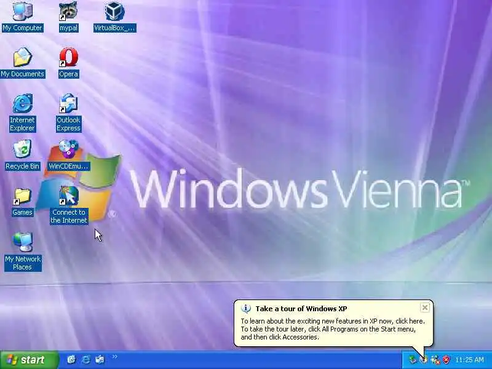492x369 pixels.
Task: Click the red Security Center shield icon
Action: 446,360
